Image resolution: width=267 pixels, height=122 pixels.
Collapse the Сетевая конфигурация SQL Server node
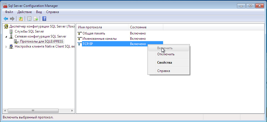click(x=6, y=37)
